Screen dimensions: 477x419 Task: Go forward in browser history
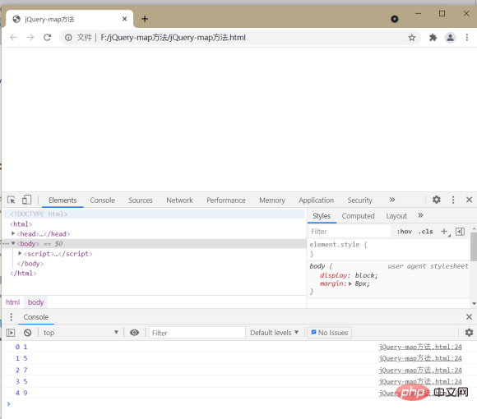pos(30,37)
